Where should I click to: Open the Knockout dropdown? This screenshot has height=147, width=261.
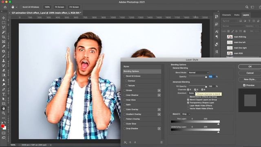click(x=191, y=93)
